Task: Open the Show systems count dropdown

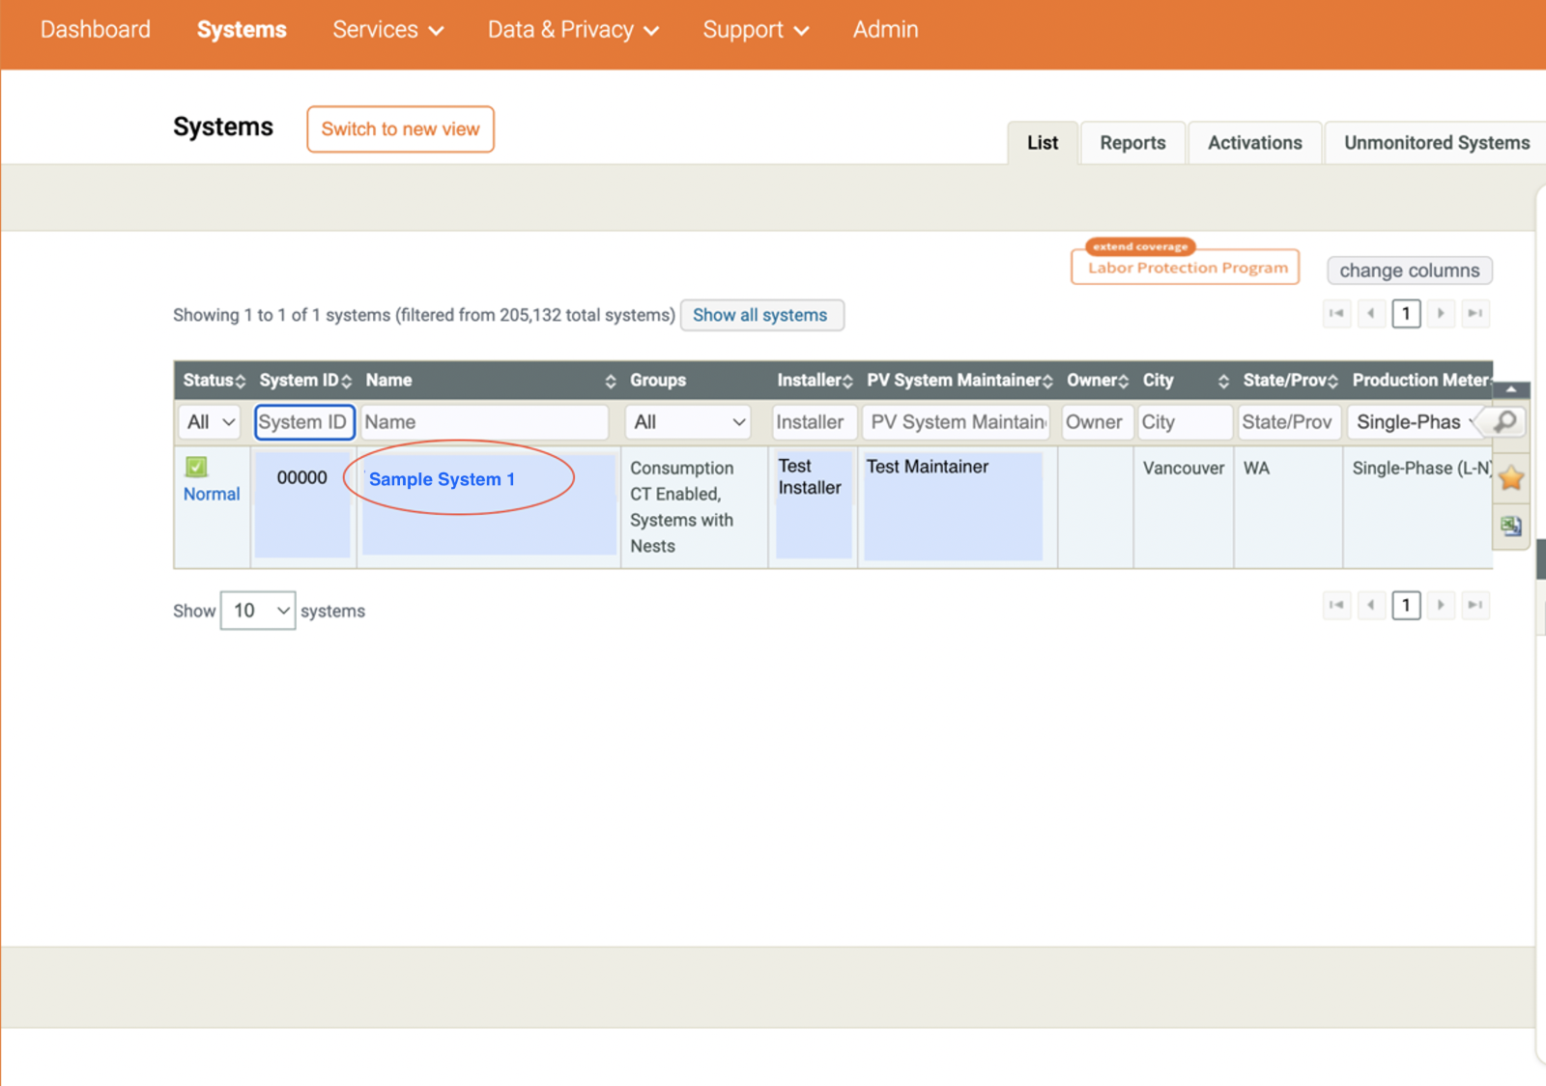Action: pos(257,610)
